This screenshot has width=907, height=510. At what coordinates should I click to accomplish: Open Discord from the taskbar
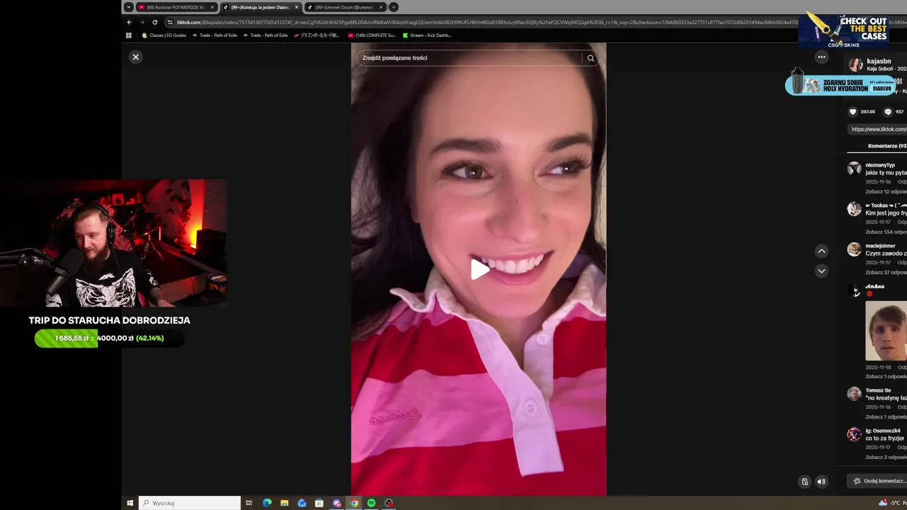[x=337, y=503]
